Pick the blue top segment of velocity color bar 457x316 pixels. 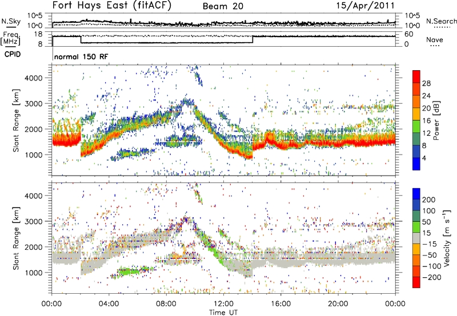point(416,194)
